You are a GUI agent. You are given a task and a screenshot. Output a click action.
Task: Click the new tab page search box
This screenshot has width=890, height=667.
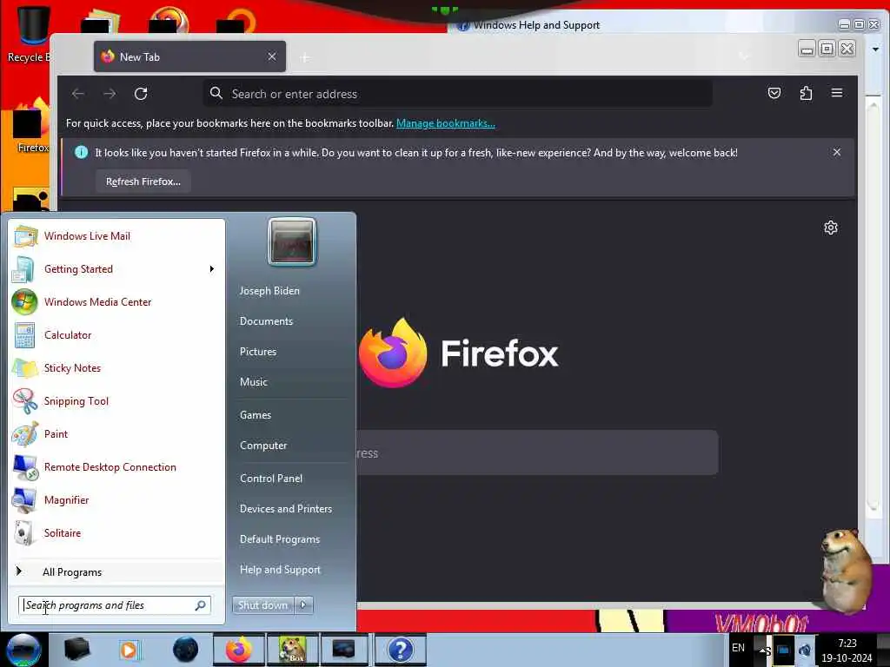click(x=537, y=453)
